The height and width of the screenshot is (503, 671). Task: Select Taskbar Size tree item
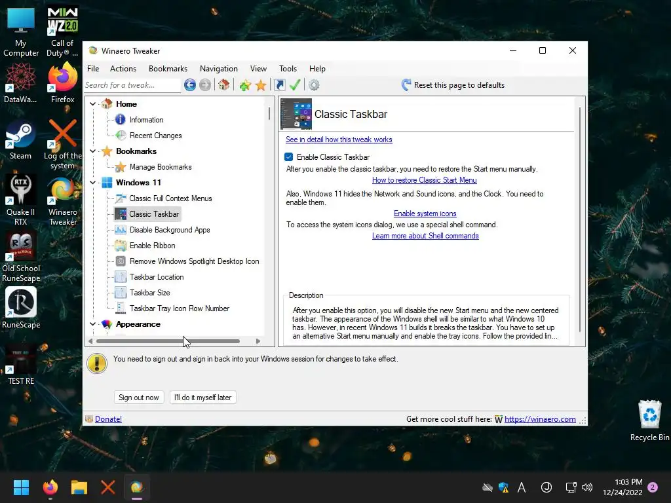(150, 293)
